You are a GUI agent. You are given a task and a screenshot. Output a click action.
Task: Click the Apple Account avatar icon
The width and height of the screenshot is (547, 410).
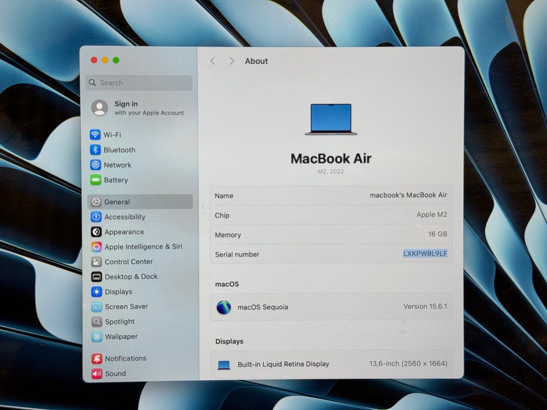[99, 108]
